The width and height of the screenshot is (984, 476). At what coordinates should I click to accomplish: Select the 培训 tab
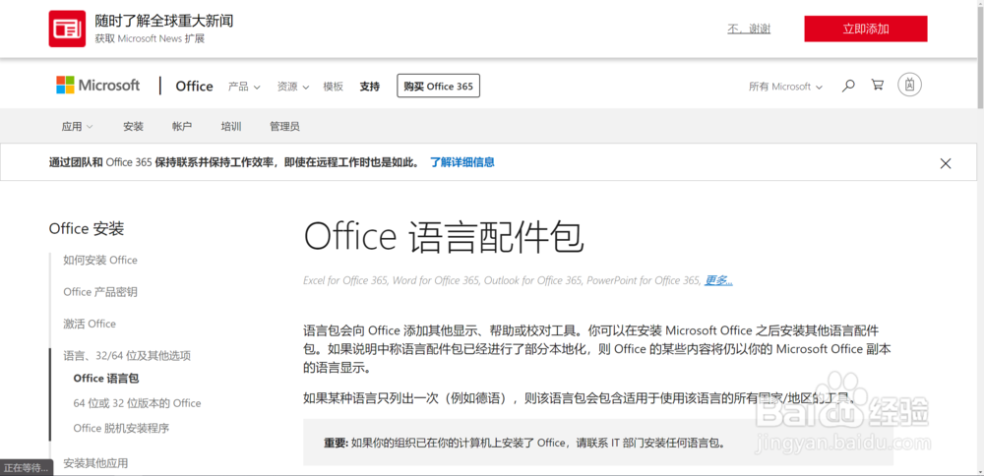pos(231,126)
